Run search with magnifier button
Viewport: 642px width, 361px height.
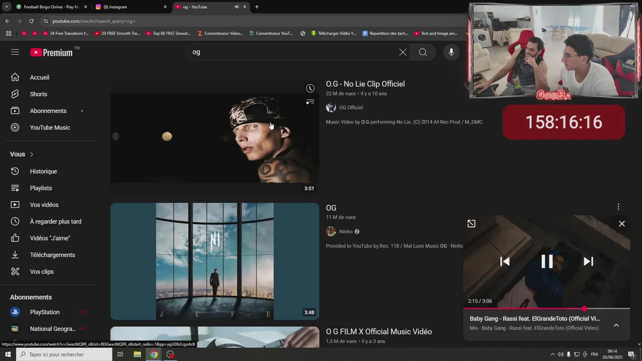click(423, 52)
